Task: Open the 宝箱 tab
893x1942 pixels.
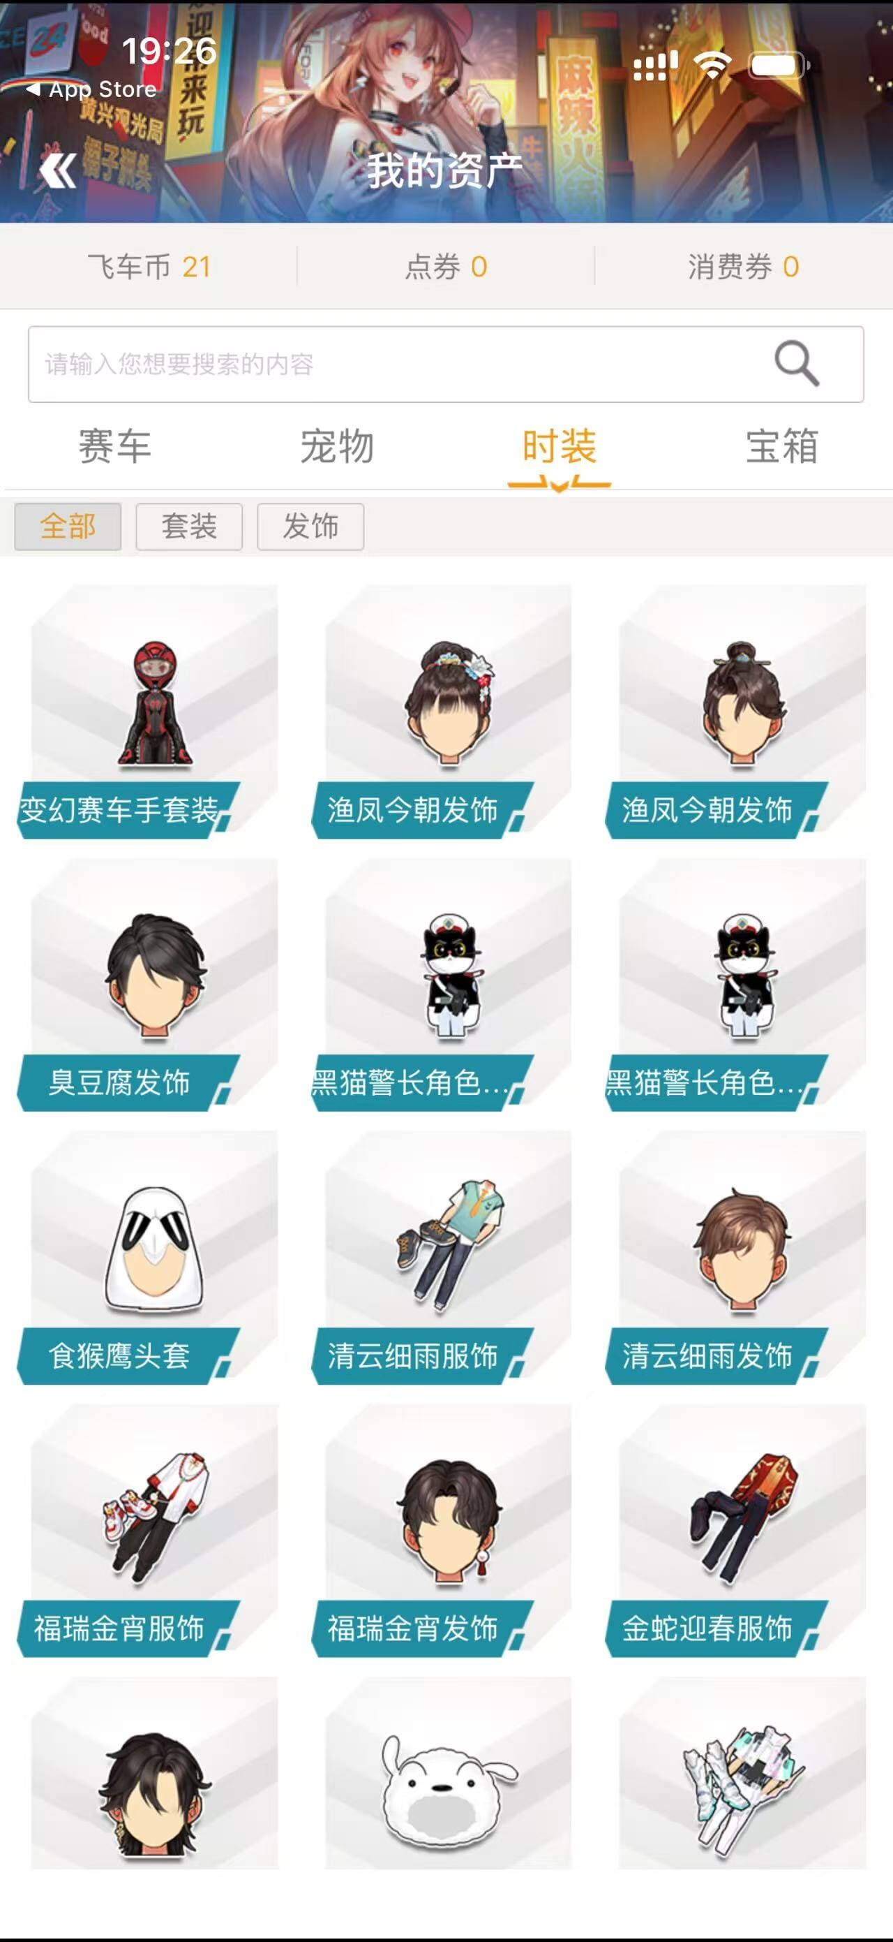Action: 781,446
